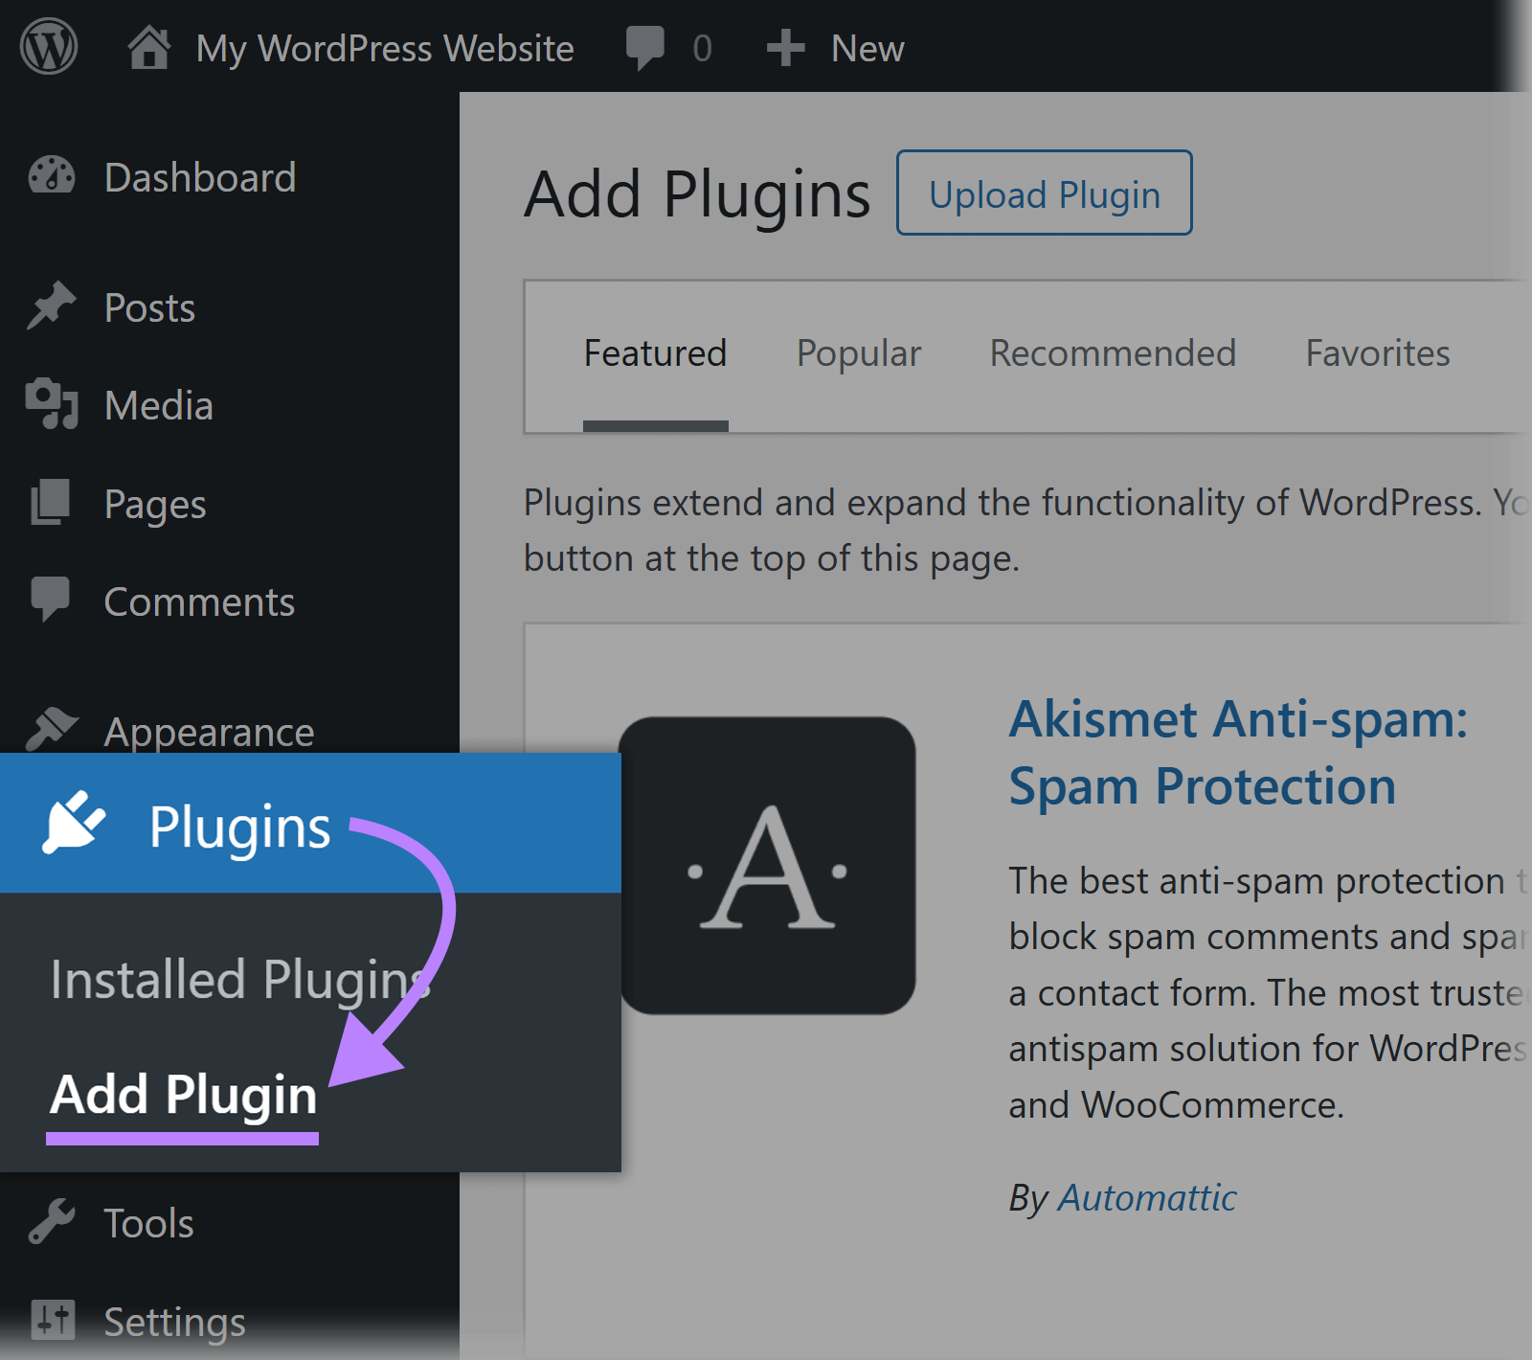Open the Add Plugin page
1532x1360 pixels.
pyautogui.click(x=182, y=1095)
